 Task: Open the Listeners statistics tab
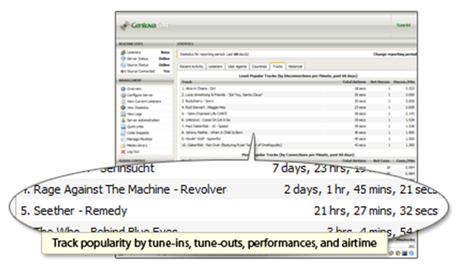[x=215, y=66]
